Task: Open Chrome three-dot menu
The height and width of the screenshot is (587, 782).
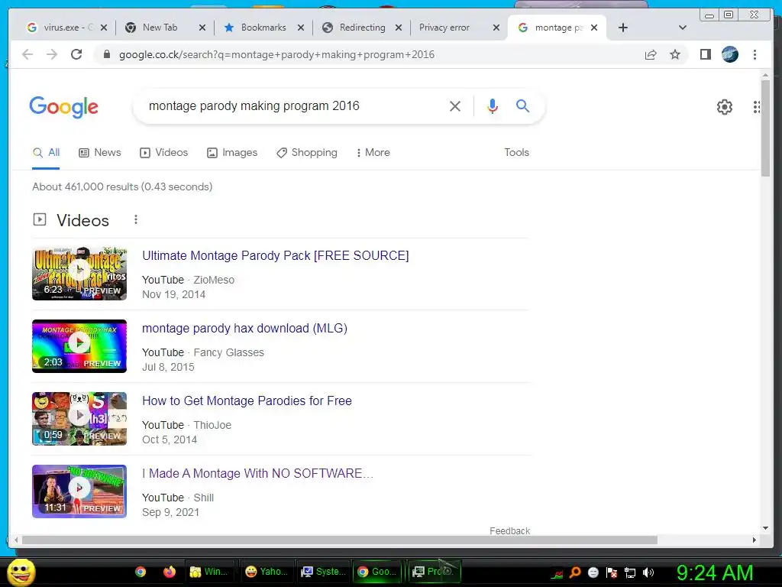Action: click(755, 54)
